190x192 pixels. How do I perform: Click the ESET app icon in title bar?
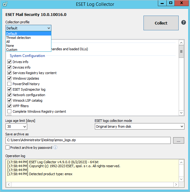[5, 4]
